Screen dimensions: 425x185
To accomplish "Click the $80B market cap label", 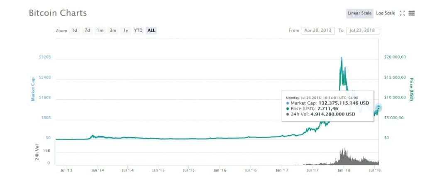I will (46, 118).
